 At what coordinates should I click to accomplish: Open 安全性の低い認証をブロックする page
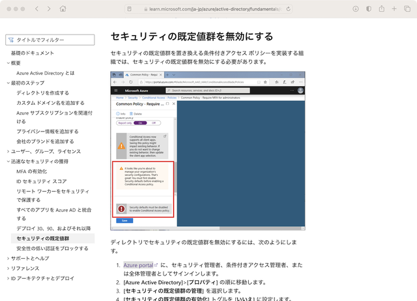tap(52, 248)
